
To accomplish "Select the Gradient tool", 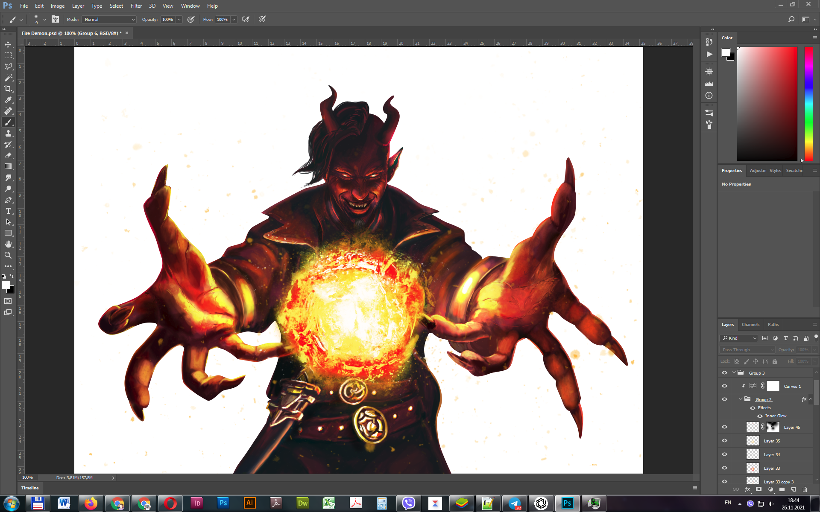I will coord(8,166).
